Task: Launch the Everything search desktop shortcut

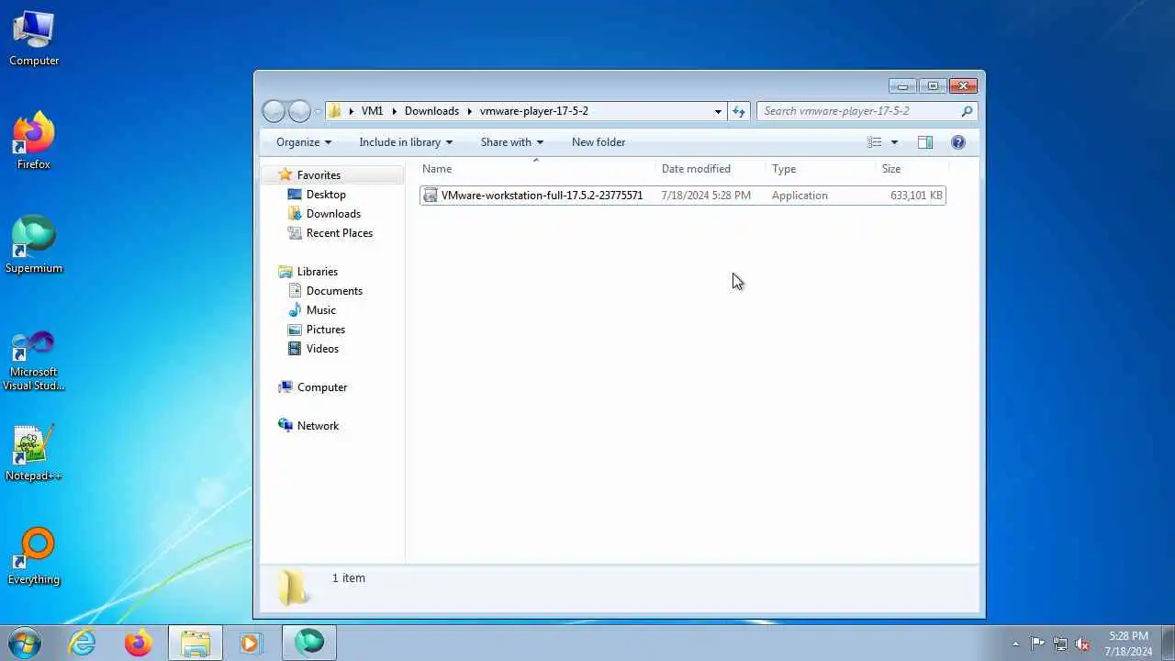Action: coord(34,557)
